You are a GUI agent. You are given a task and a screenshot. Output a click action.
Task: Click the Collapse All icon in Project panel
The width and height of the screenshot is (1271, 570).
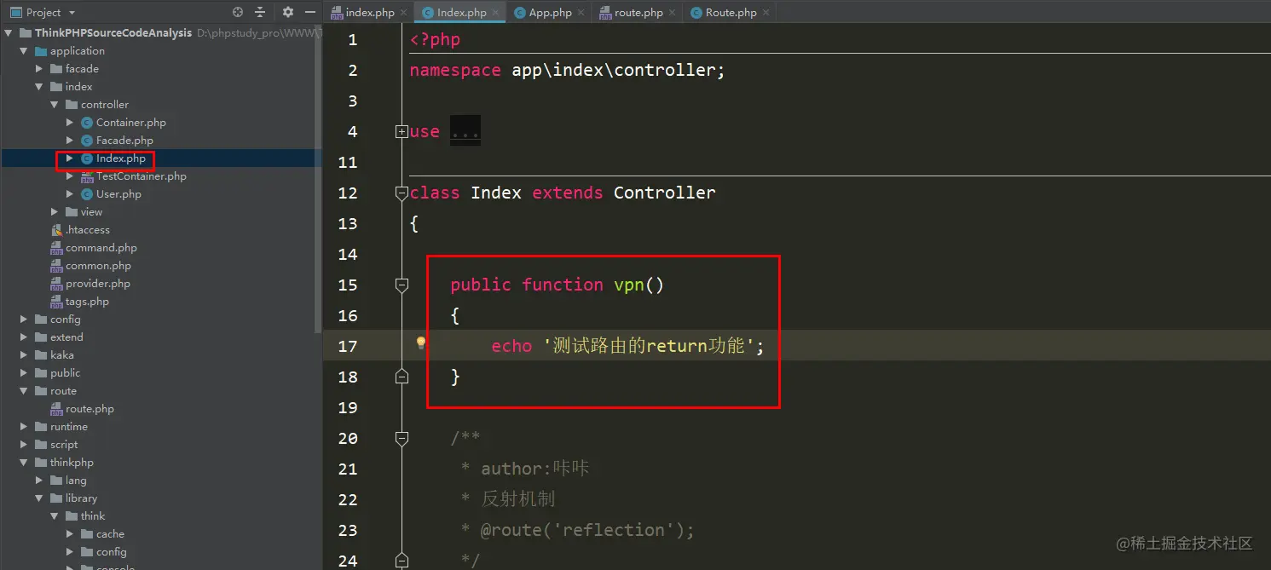click(x=260, y=12)
